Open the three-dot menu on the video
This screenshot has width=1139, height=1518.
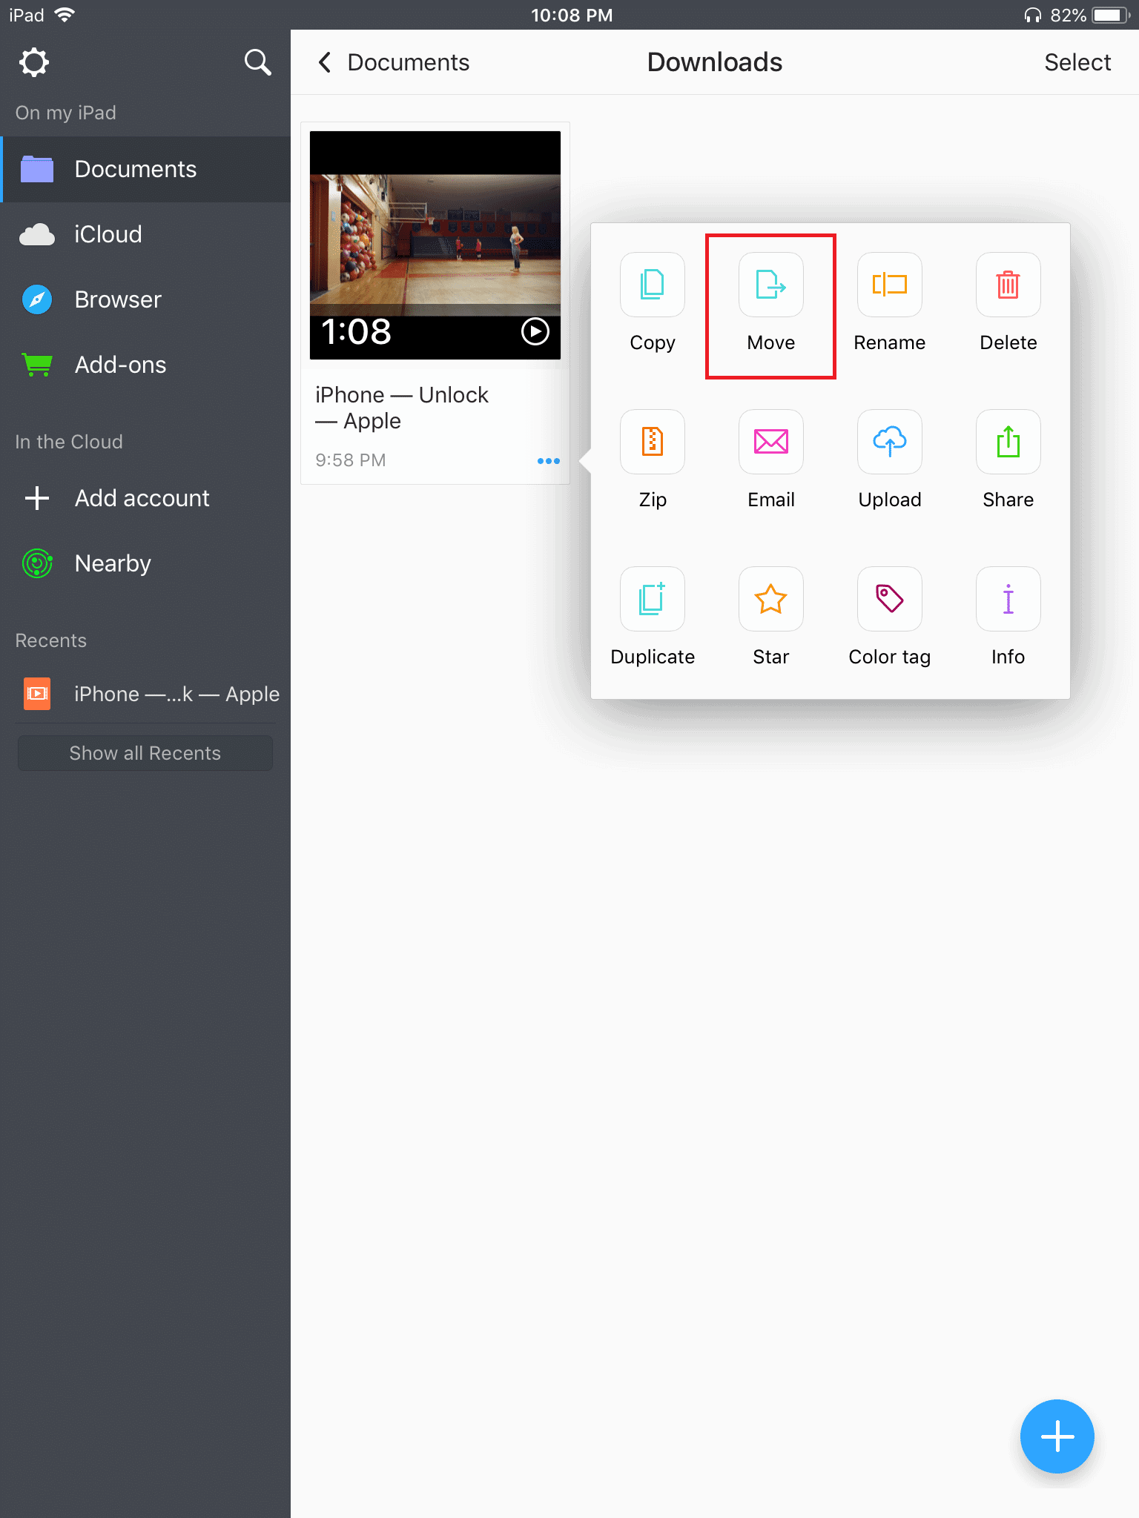tap(548, 461)
